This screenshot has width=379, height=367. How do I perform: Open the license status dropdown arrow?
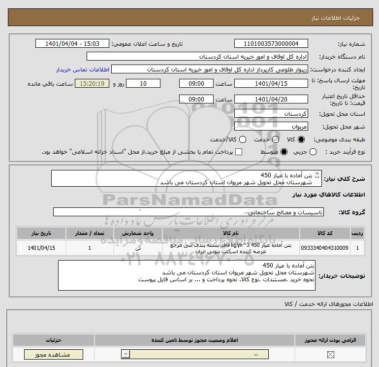[126, 355]
